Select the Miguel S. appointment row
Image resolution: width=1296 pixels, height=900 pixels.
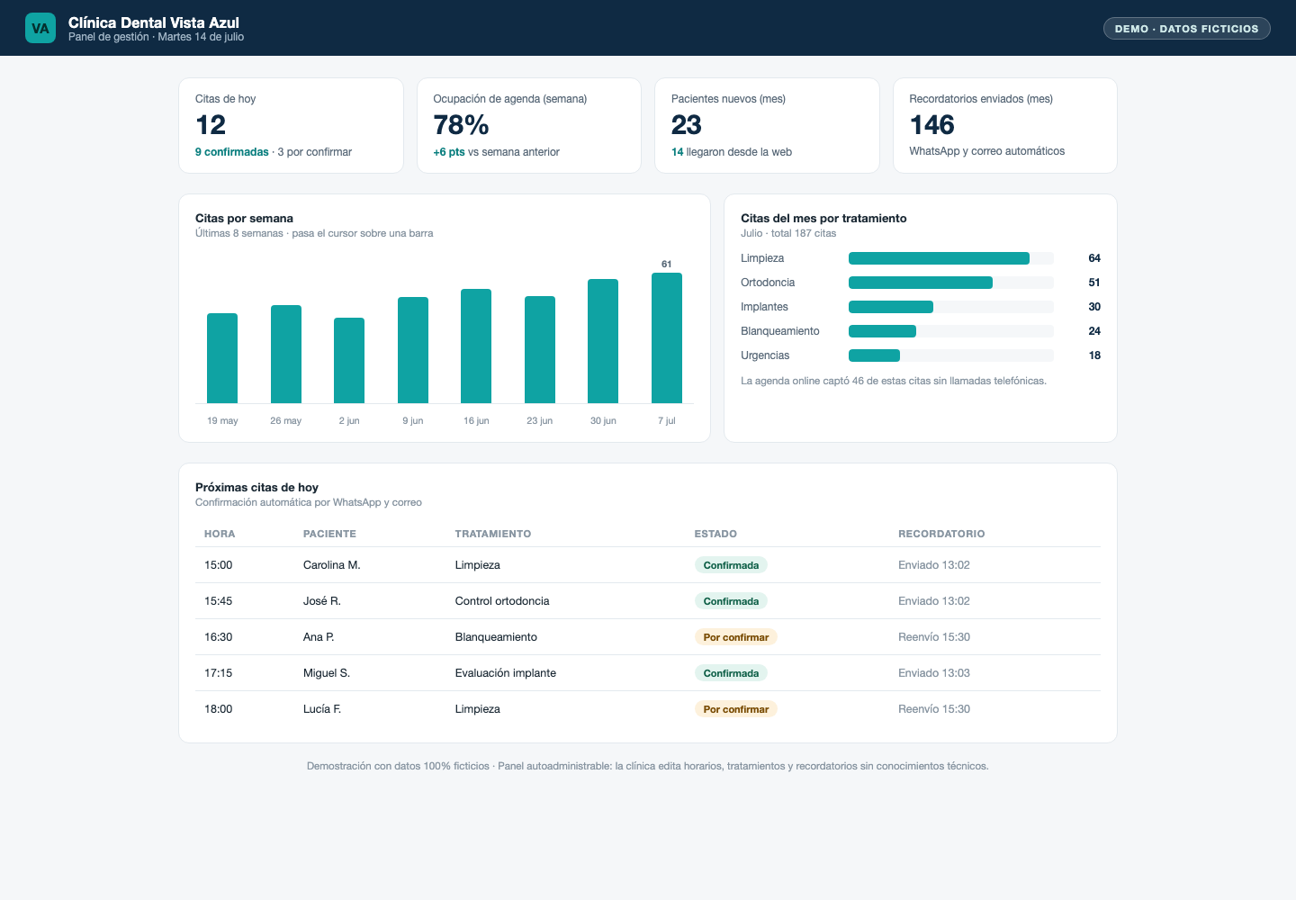click(648, 673)
